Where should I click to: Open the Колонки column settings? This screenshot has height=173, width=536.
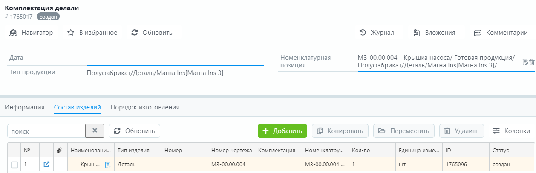(511, 131)
